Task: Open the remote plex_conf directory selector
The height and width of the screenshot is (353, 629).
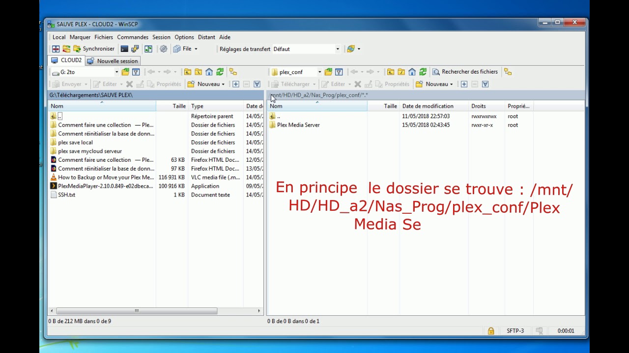Action: pos(296,72)
